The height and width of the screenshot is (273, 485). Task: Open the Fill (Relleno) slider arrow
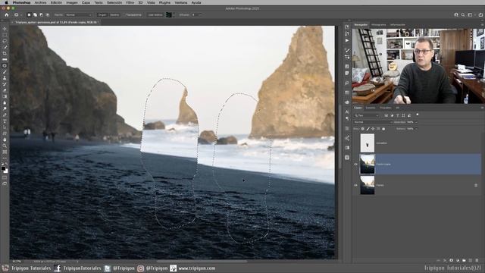(416, 129)
